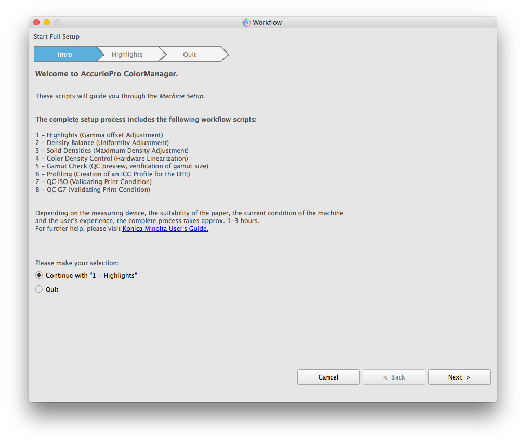Go to the Quit step tab

(x=190, y=55)
